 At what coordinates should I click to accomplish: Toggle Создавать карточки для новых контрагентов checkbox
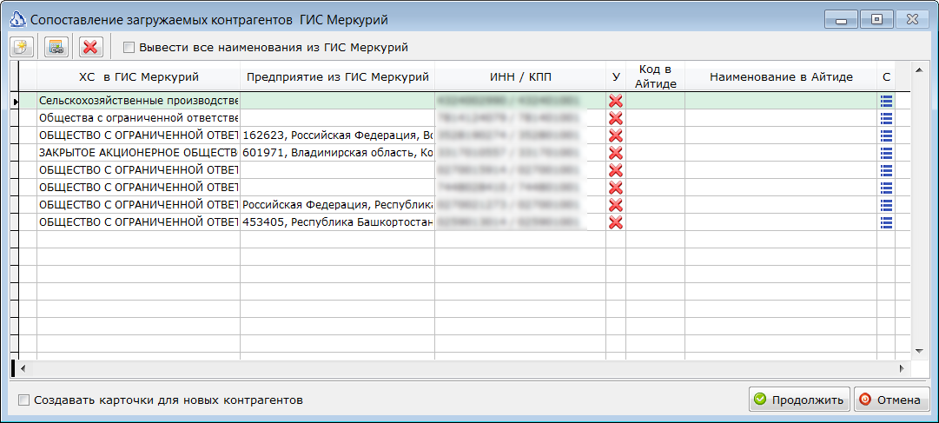(24, 400)
